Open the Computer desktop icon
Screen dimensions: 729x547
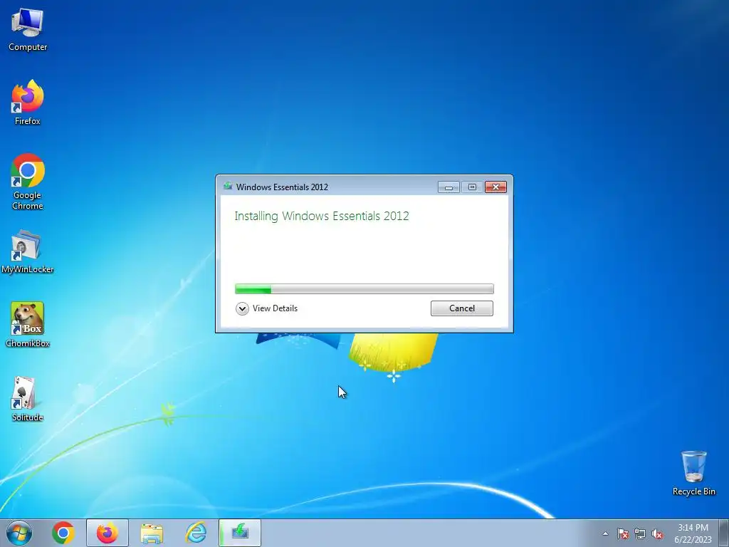tap(28, 29)
